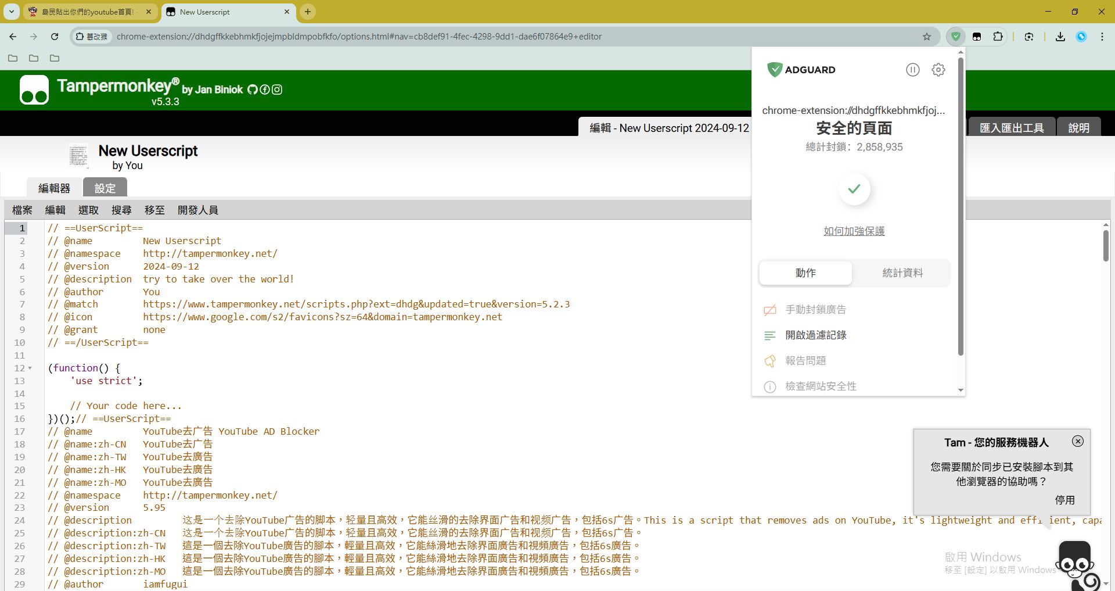Open Chrome tab search dropdown arrow
Image resolution: width=1115 pixels, height=591 pixels.
click(11, 12)
